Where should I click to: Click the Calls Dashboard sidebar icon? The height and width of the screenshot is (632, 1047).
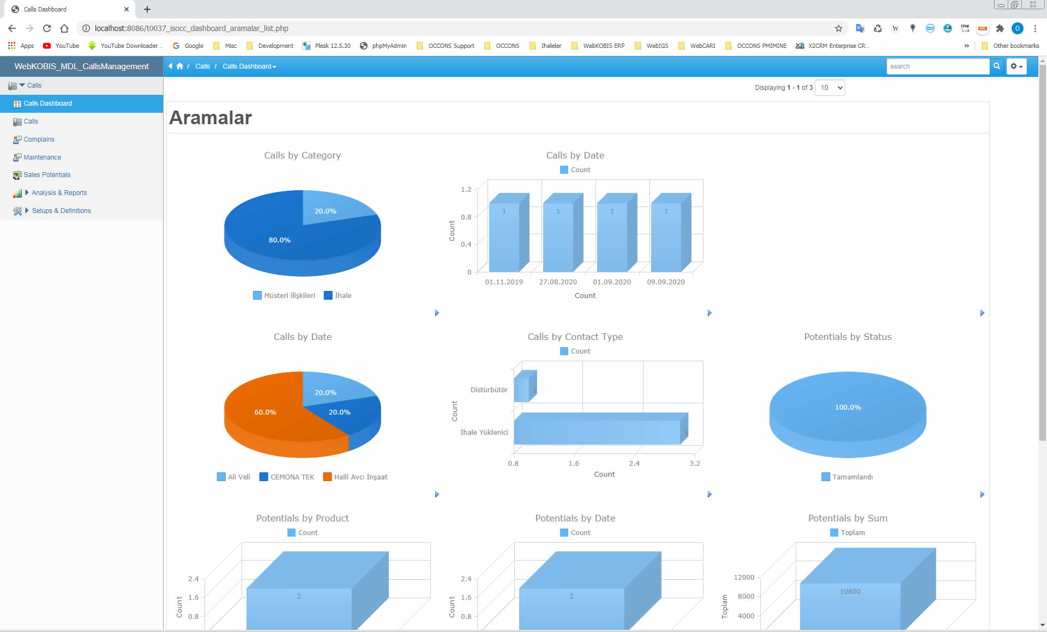click(x=17, y=104)
